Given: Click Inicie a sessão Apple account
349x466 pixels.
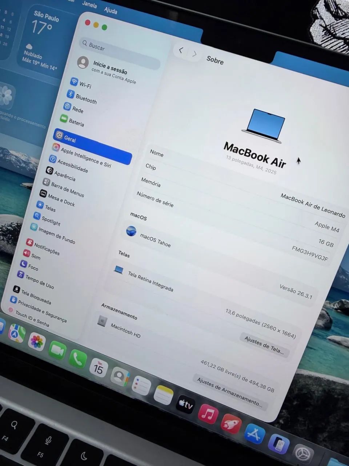Looking at the screenshot, I should pyautogui.click(x=107, y=71).
